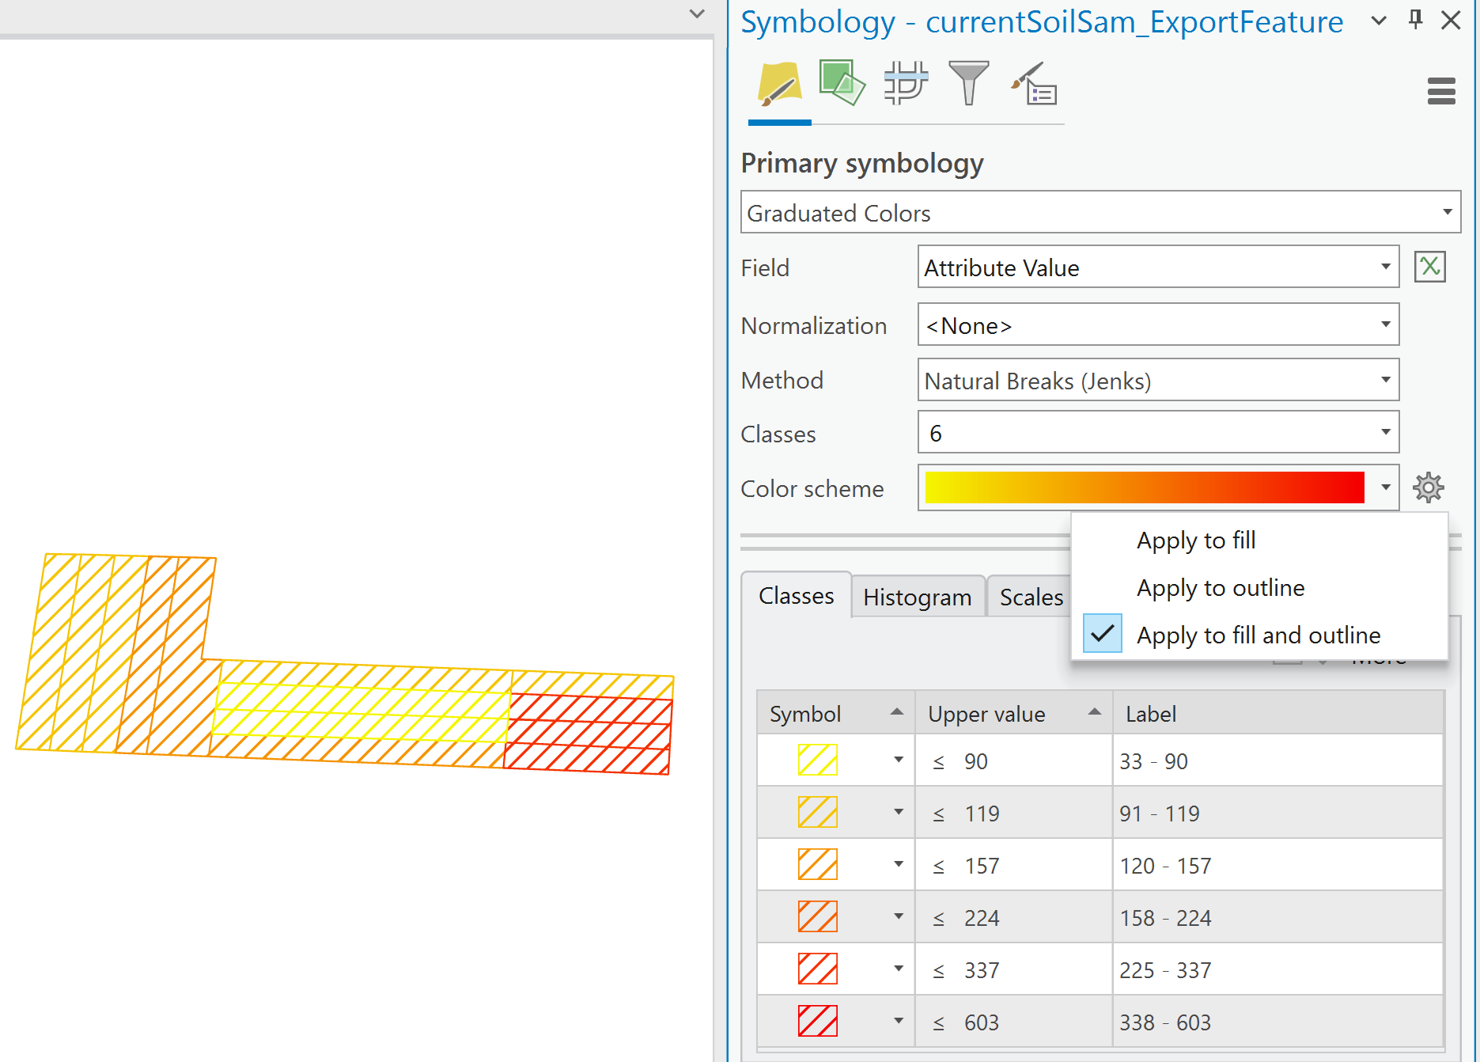Image resolution: width=1480 pixels, height=1062 pixels.
Task: Click the label cell '225 - 337'
Action: pos(1278,969)
